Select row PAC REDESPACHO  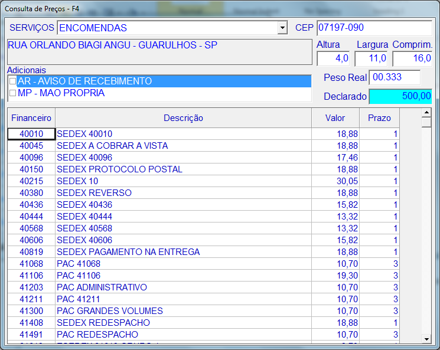(203, 334)
